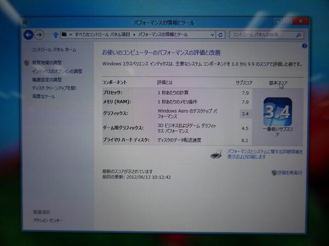The width and height of the screenshot is (329, 246).
Task: Click the 基本スコア column header
Action: pyautogui.click(x=278, y=83)
